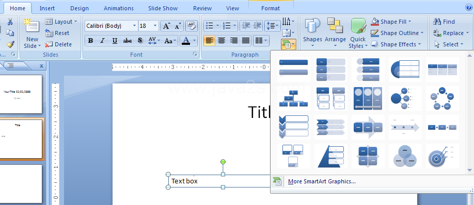Open the Line Spacing dropdown
Screen dimensions: 474x205
tap(272, 26)
